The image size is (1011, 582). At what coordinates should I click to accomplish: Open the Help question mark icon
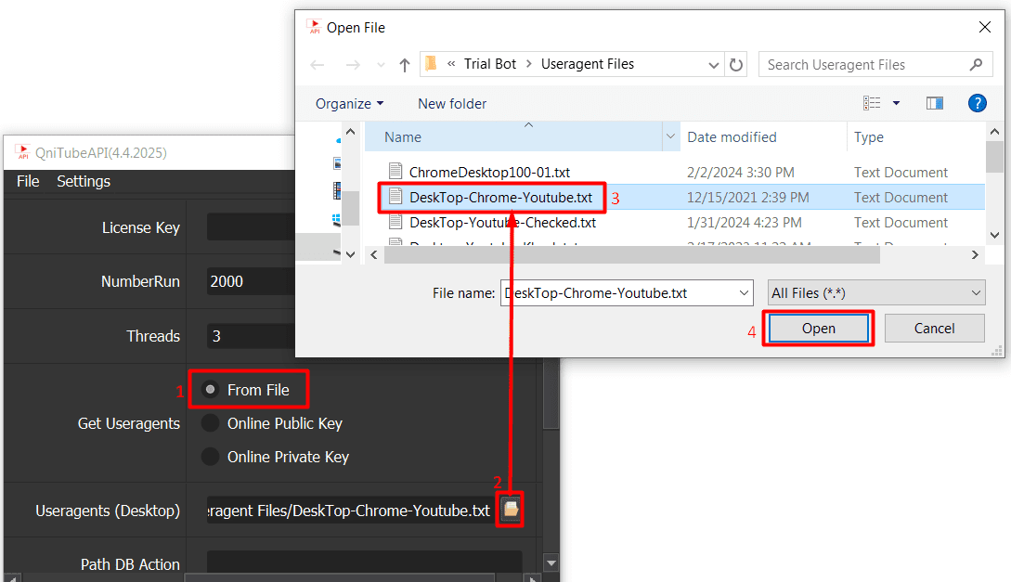pyautogui.click(x=977, y=103)
